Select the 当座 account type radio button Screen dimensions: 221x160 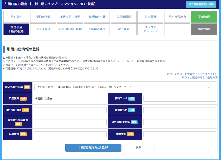[46, 99]
